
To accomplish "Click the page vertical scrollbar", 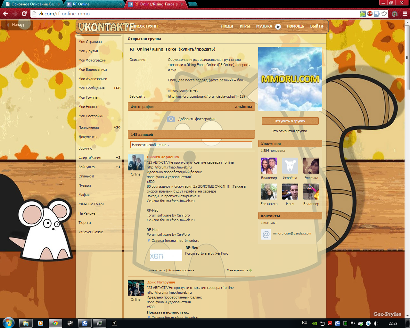I will pos(407,58).
